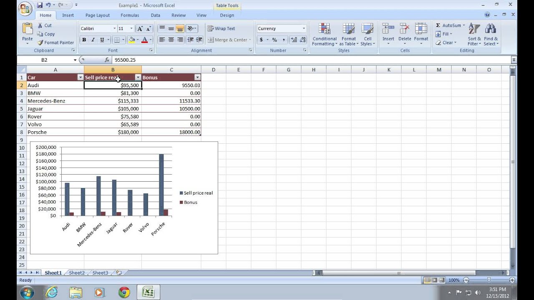Screen dimensions: 534x300
Task: Open the font size dropdown
Action: pos(131,29)
